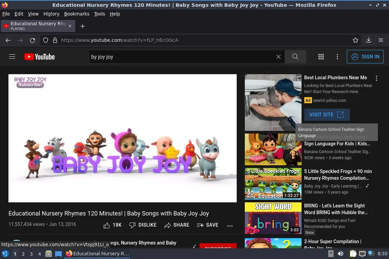Open Firefox downloads panel
The width and height of the screenshot is (389, 259).
(x=369, y=40)
